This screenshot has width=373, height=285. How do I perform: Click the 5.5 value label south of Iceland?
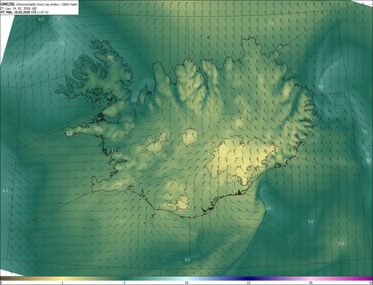click(x=187, y=260)
